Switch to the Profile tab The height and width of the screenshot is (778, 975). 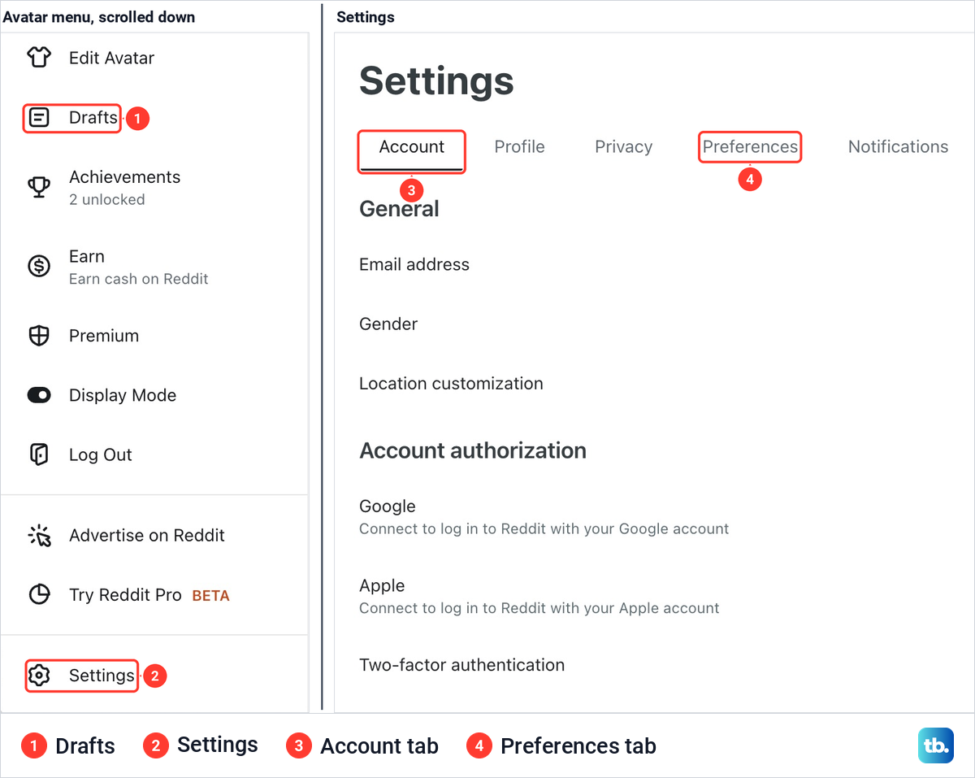[x=519, y=147]
